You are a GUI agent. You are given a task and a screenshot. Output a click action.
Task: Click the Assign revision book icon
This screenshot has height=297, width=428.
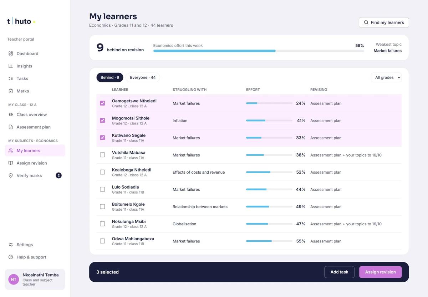[x=11, y=163]
